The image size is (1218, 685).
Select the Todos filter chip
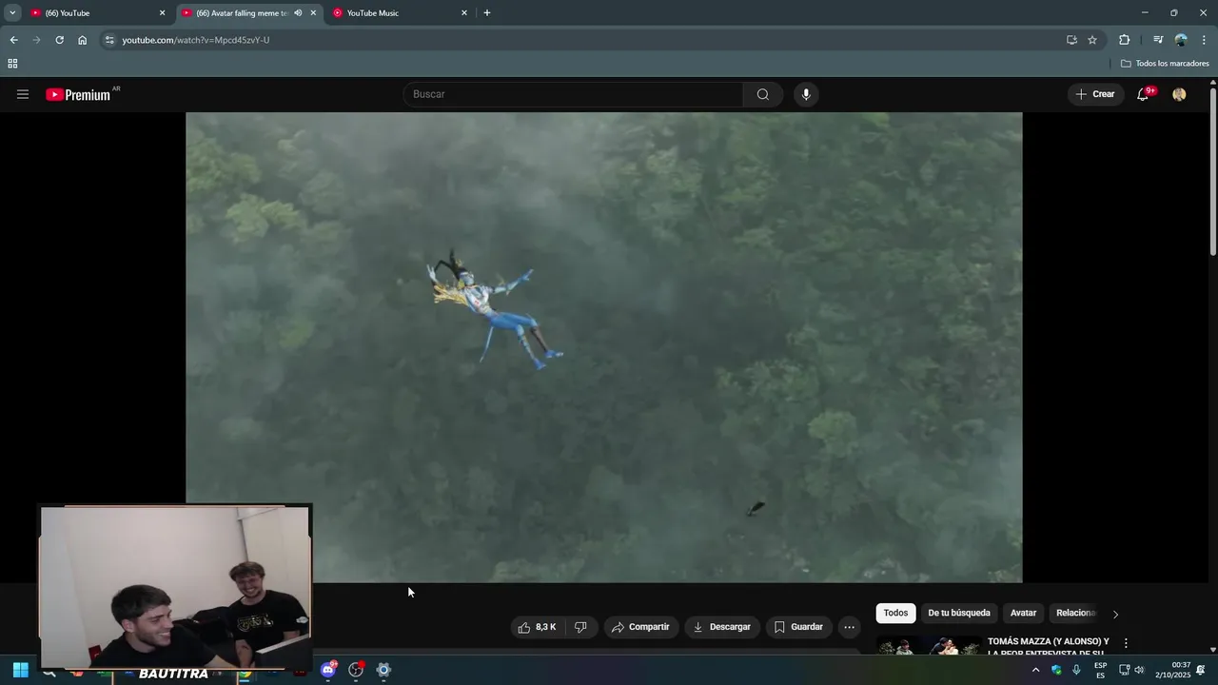(x=895, y=614)
